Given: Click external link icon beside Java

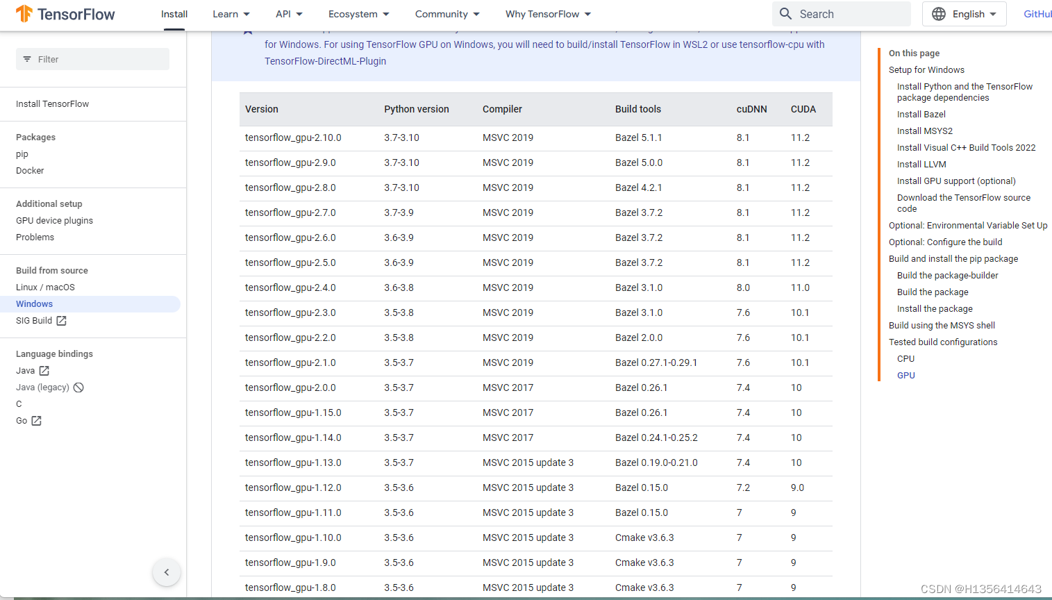Looking at the screenshot, I should [x=44, y=371].
